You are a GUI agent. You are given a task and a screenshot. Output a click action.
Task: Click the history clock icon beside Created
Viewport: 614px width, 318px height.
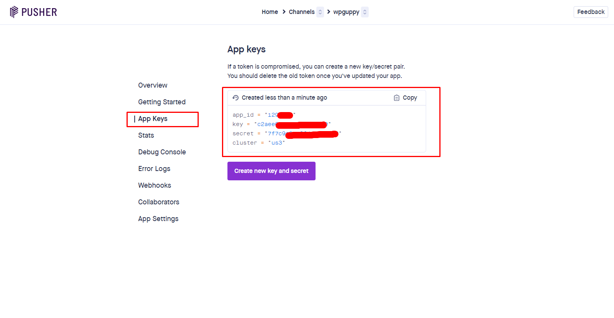point(236,98)
